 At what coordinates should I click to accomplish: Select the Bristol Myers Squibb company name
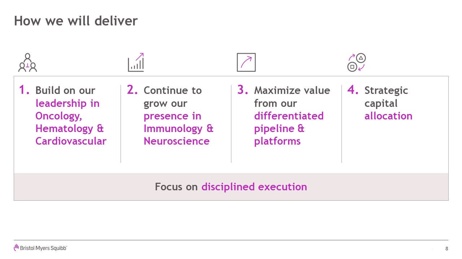[x=43, y=248]
